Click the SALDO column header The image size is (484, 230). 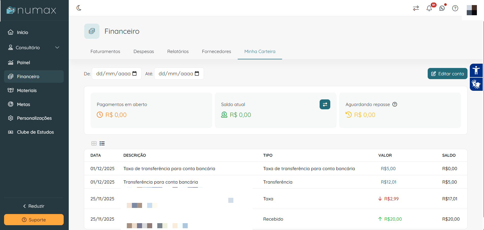(449, 155)
